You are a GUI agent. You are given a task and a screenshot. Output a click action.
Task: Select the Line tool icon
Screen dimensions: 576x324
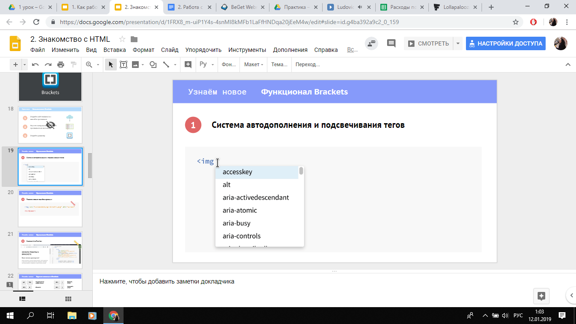coord(166,65)
